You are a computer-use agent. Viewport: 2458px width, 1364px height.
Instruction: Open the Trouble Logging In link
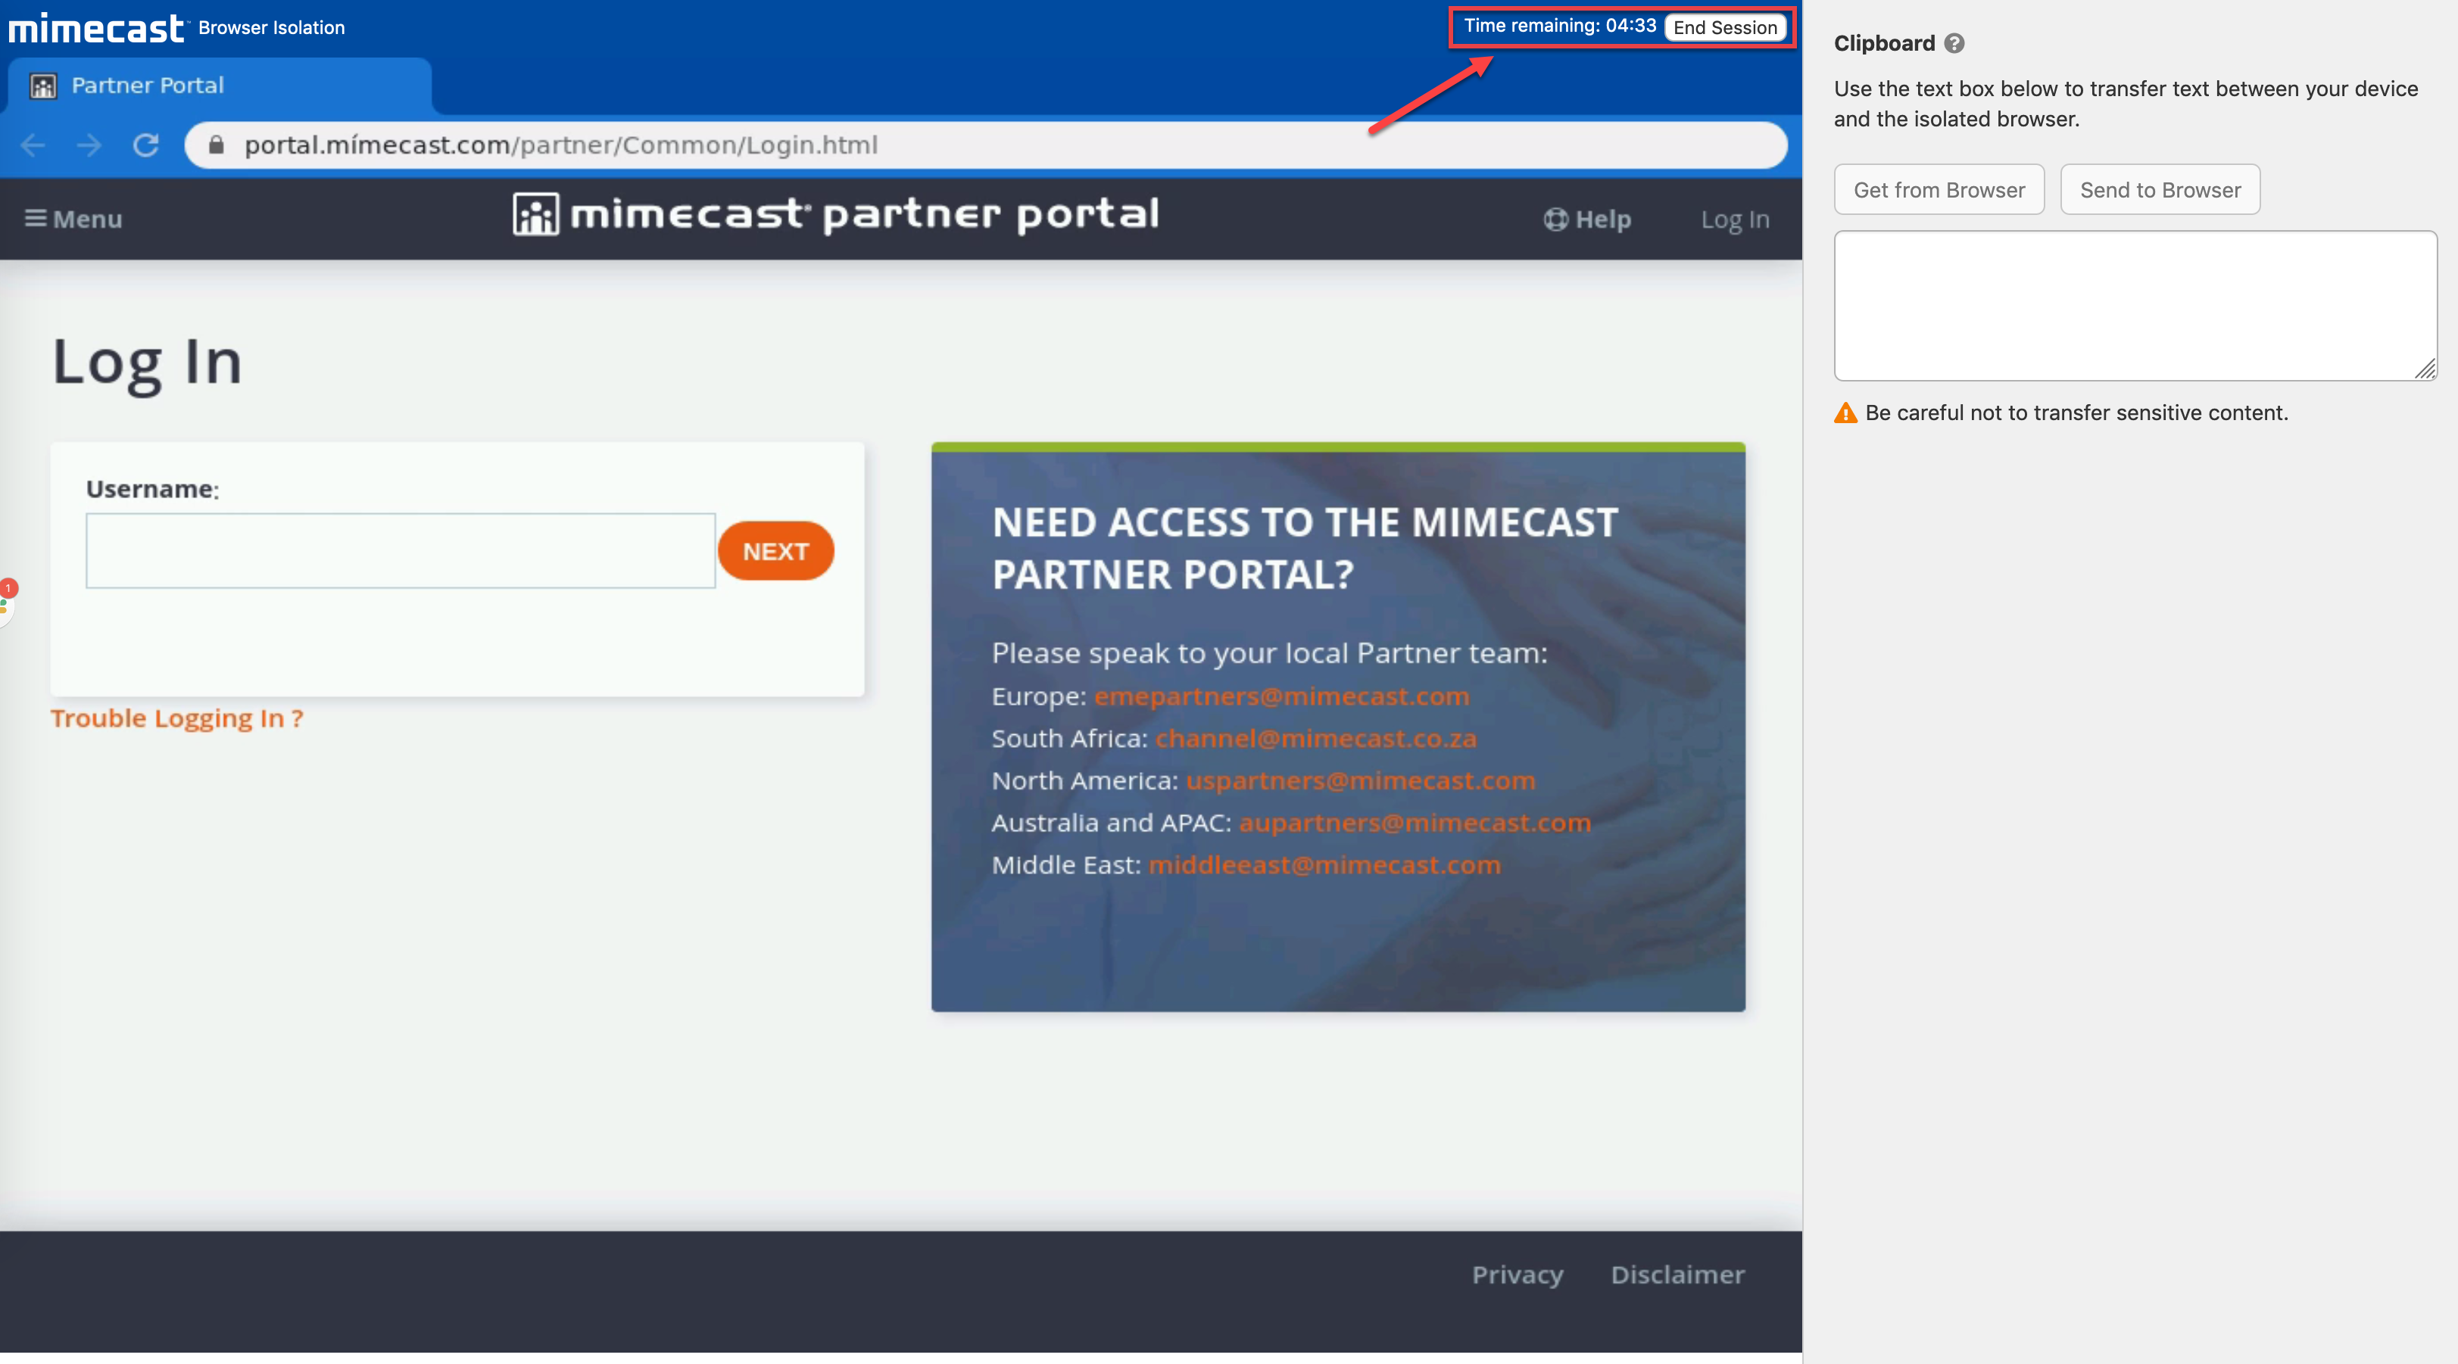tap(176, 718)
